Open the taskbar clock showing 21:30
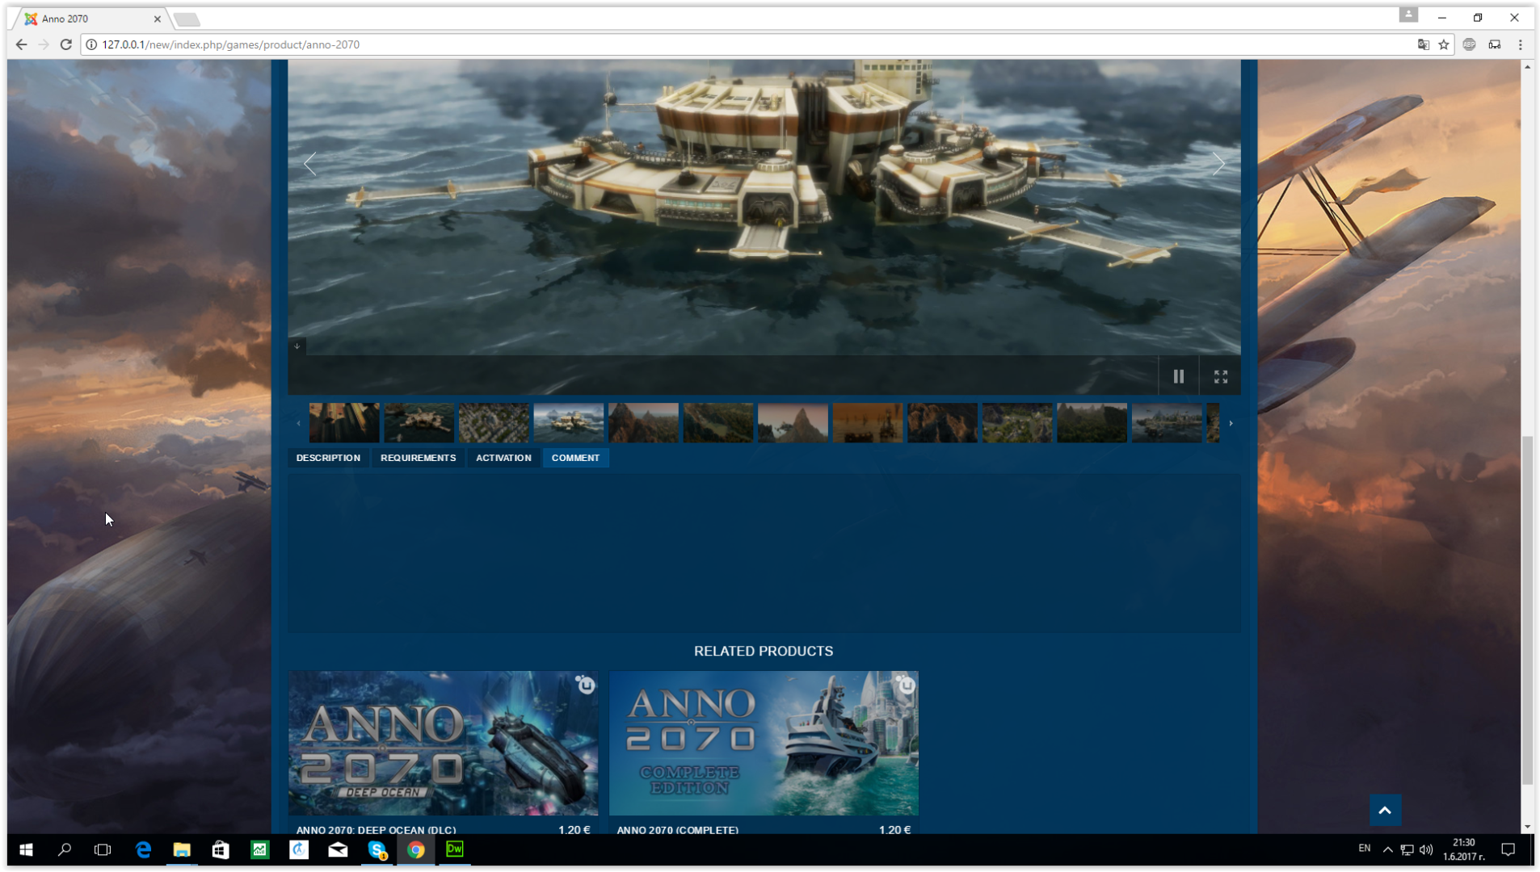 coord(1464,849)
